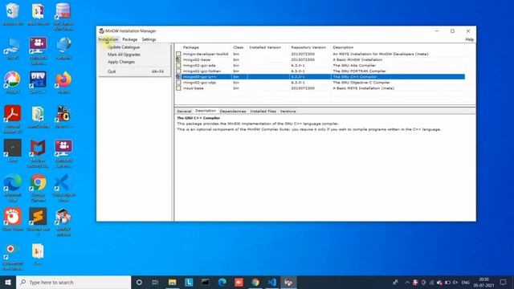Toggle the mingw32-gcc-fortran package checkbox
The height and width of the screenshot is (289, 514).
(x=178, y=71)
